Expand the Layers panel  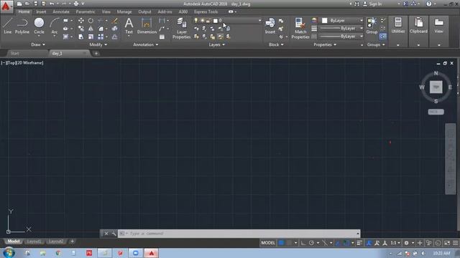click(x=217, y=44)
